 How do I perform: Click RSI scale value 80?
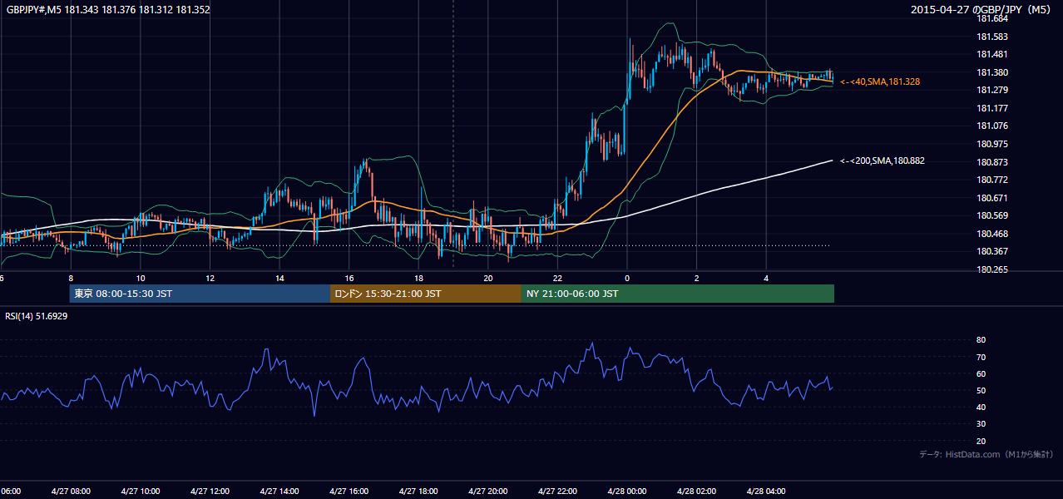(x=981, y=340)
